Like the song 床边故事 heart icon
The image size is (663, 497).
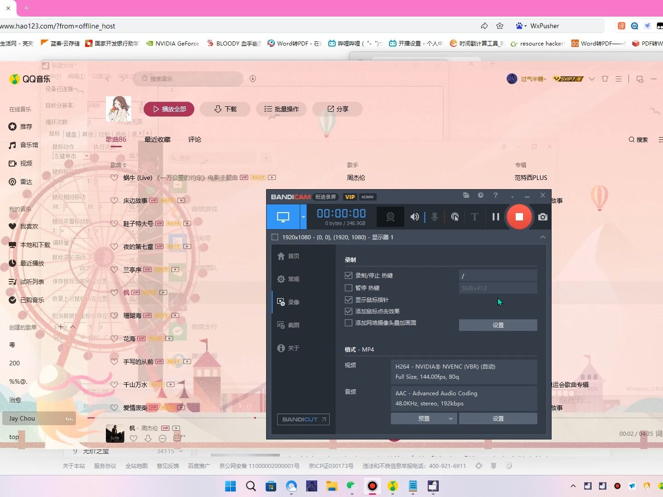point(114,201)
